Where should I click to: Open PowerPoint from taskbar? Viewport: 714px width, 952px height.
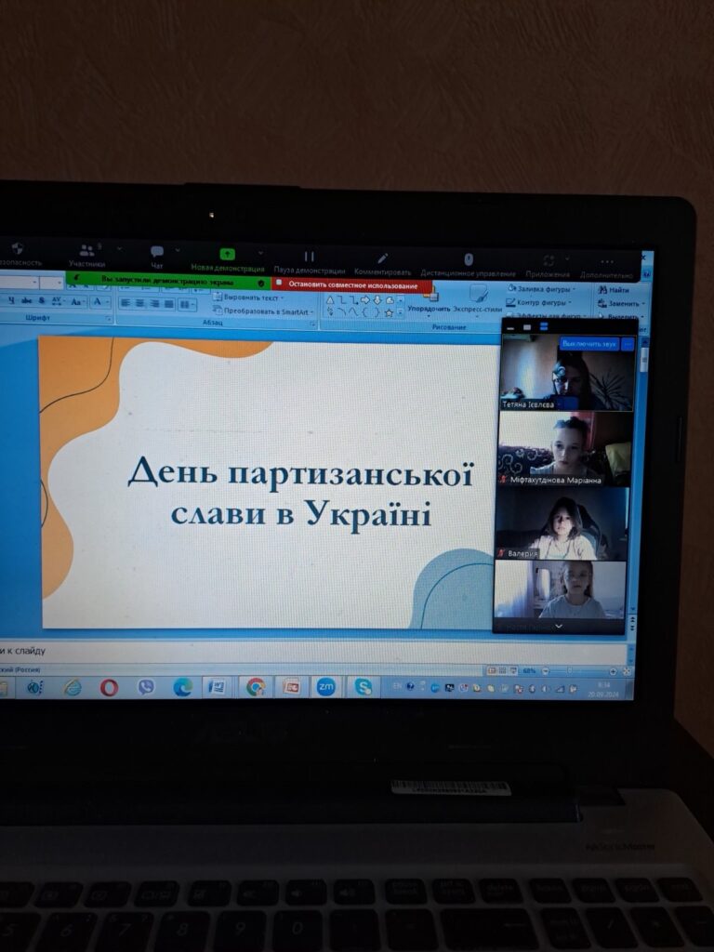[x=292, y=687]
